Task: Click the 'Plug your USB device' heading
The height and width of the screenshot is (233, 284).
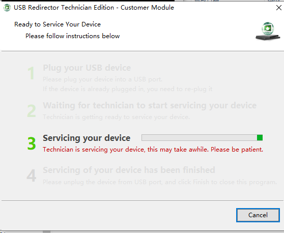Action: [x=87, y=68]
